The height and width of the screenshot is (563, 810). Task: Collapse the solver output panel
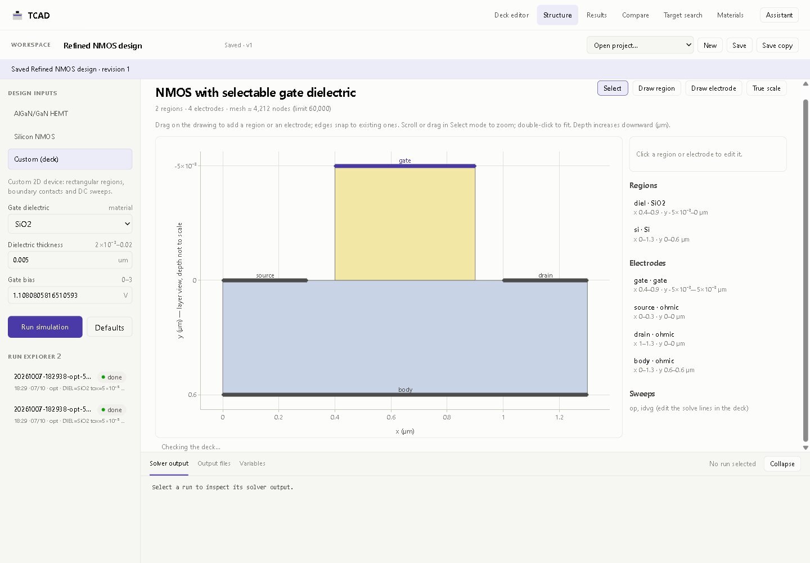click(x=782, y=464)
